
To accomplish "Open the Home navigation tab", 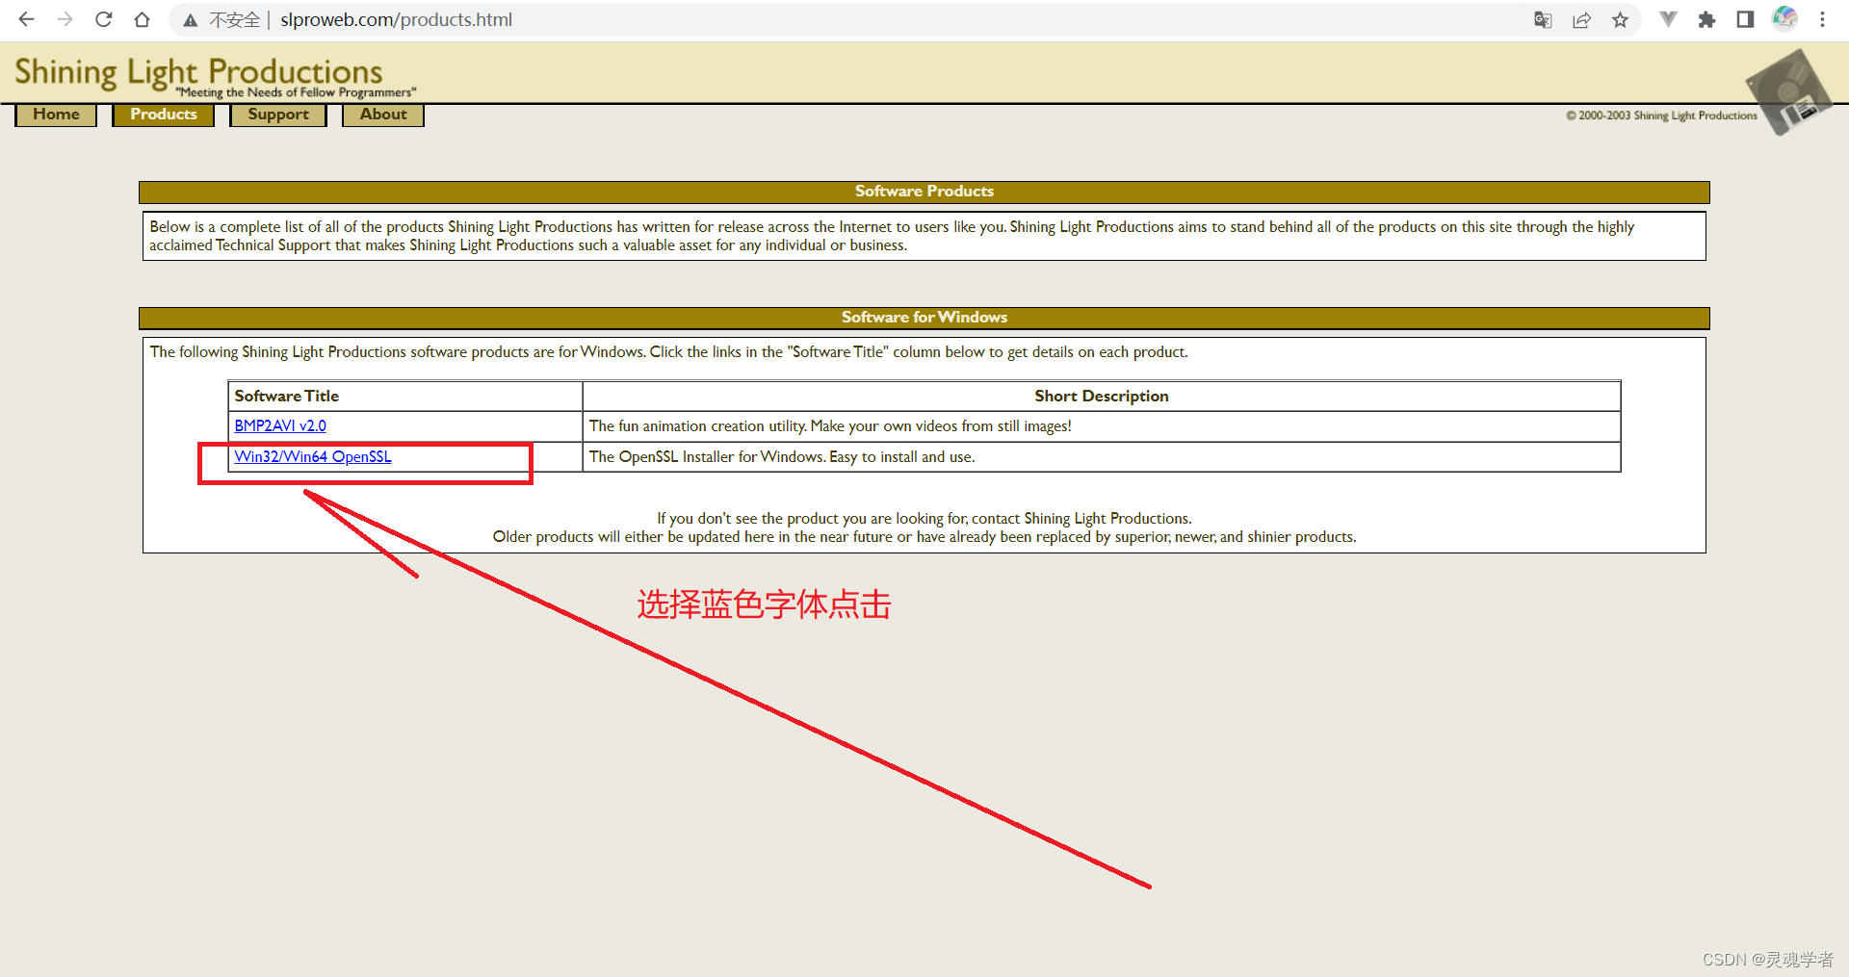I will pos(56,115).
